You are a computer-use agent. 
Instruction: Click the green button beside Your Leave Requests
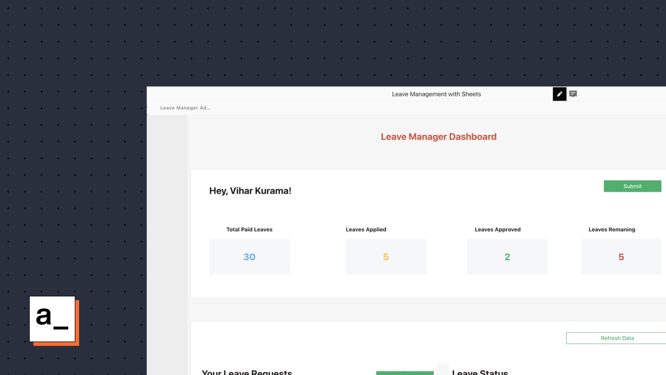pyautogui.click(x=405, y=373)
